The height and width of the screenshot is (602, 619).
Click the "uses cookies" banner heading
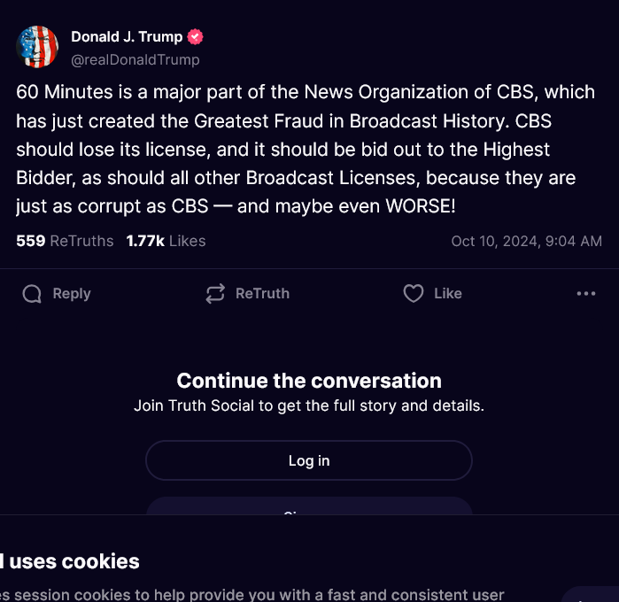74,561
